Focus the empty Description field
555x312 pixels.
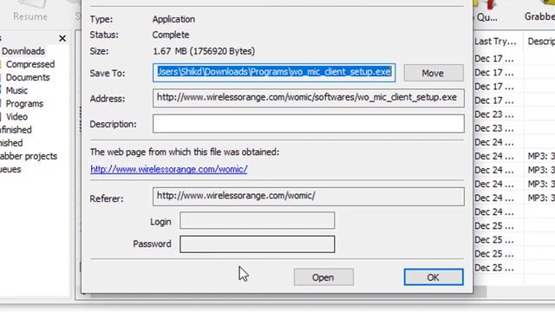point(309,124)
